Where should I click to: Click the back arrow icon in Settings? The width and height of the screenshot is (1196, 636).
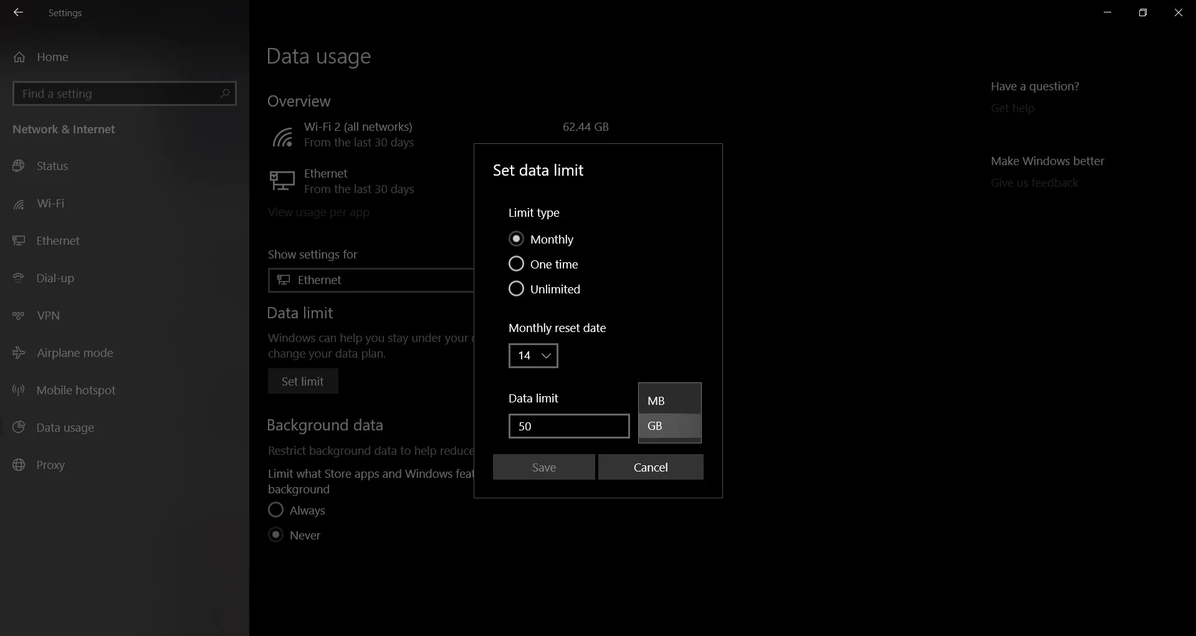(18, 12)
